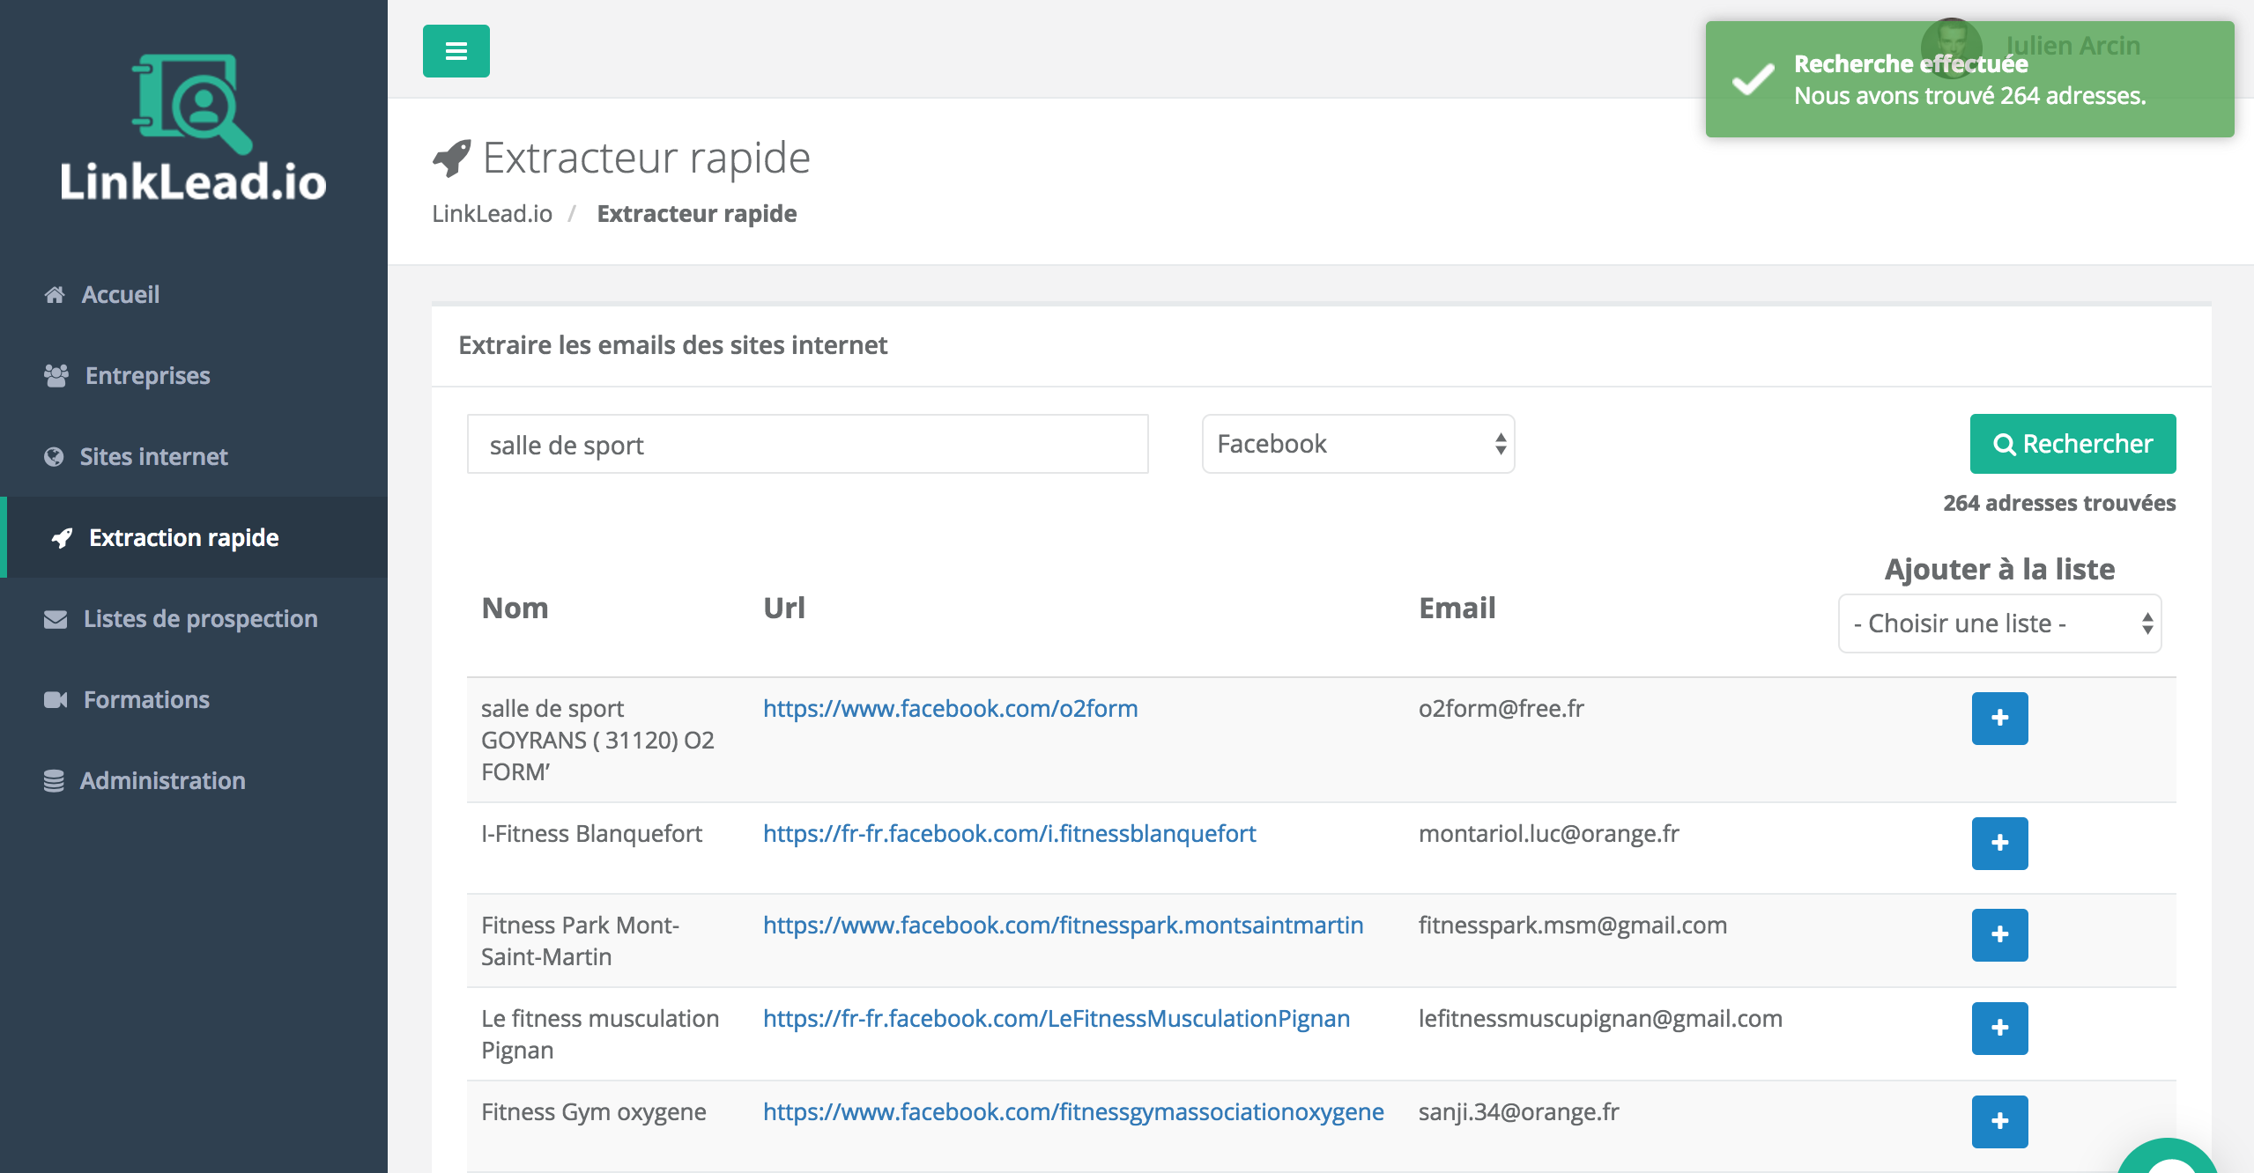Image resolution: width=2254 pixels, height=1173 pixels.
Task: Click the Email column header
Action: coord(1457,608)
